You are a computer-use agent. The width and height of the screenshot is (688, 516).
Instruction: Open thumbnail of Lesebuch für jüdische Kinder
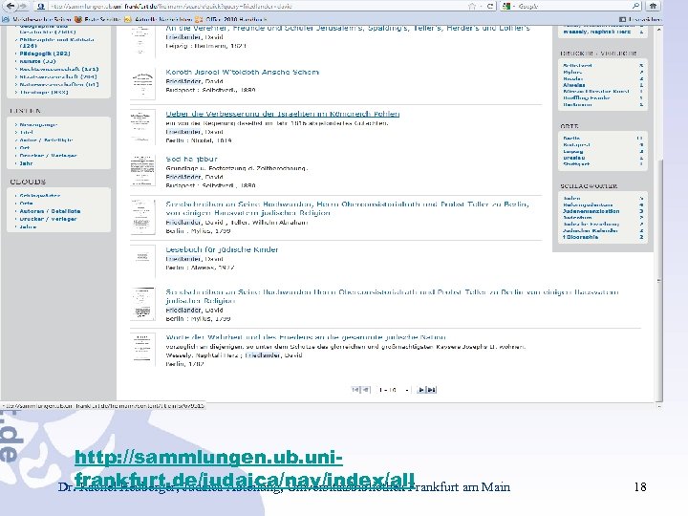142,261
